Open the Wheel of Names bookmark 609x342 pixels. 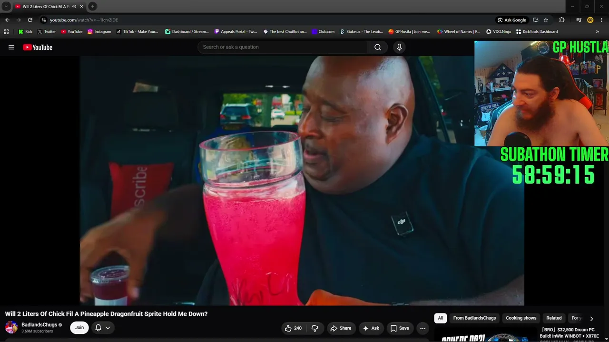click(x=459, y=32)
